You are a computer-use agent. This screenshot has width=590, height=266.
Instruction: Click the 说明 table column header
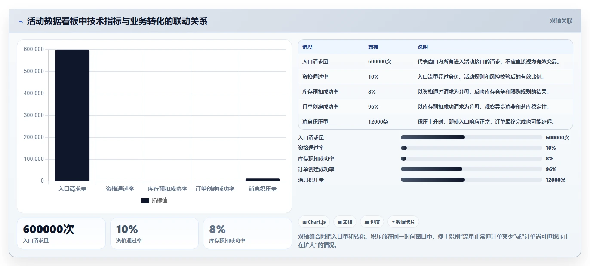tap(423, 47)
